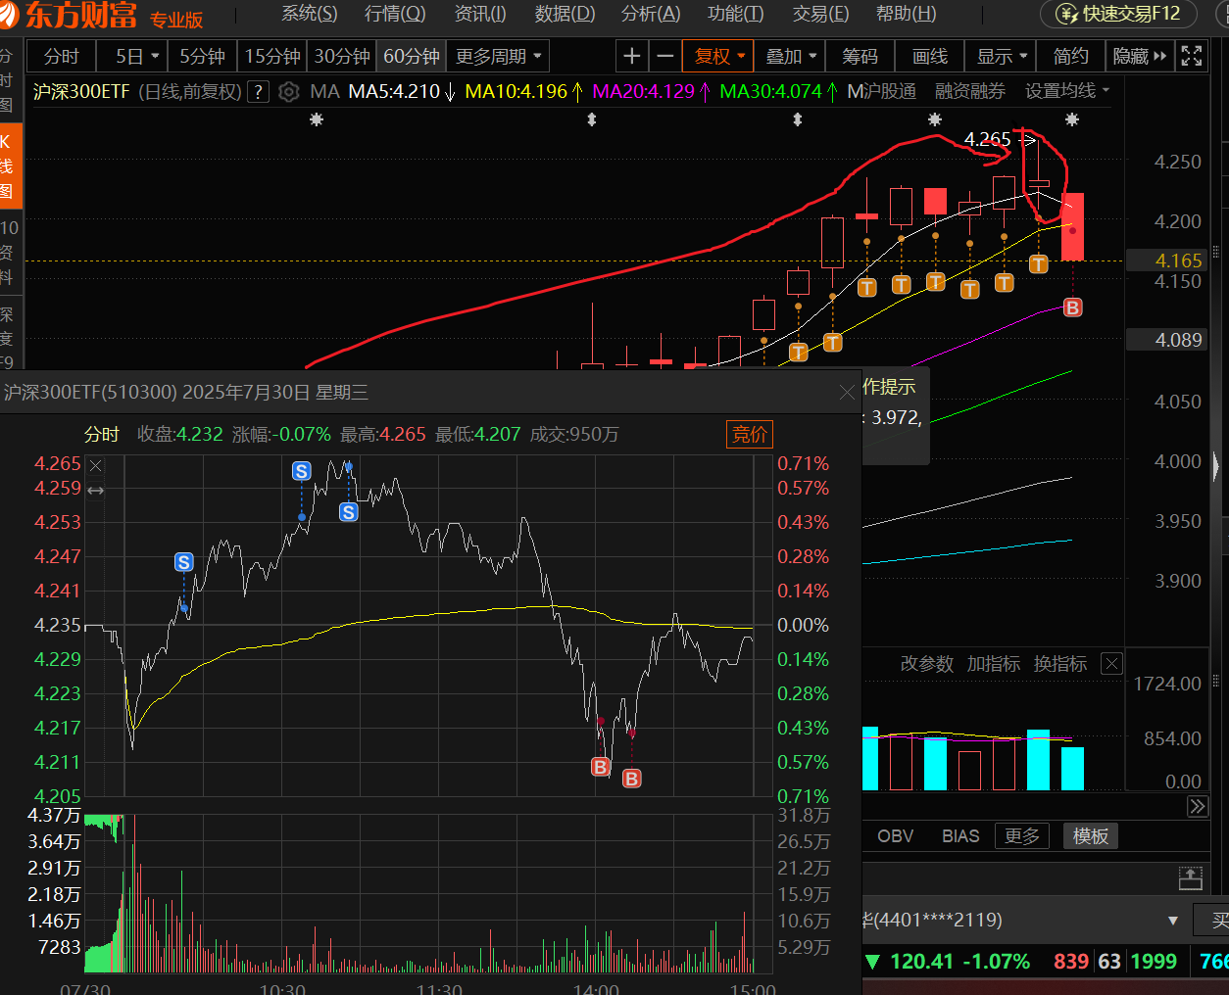Screen dimensions: 1229x995
Task: Click the horizontal arrows icon beside 4.259
Action: pyautogui.click(x=95, y=490)
